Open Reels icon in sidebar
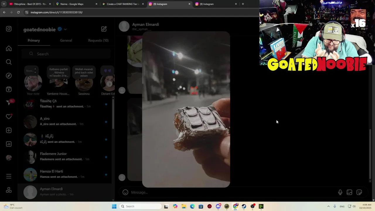Image resolution: width=375 pixels, height=211 pixels. [x=9, y=89]
